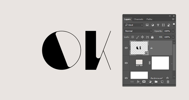The width and height of the screenshot is (189, 100).
Task: Open the Opacity slider dropdown arrow
Action: [x=173, y=31]
